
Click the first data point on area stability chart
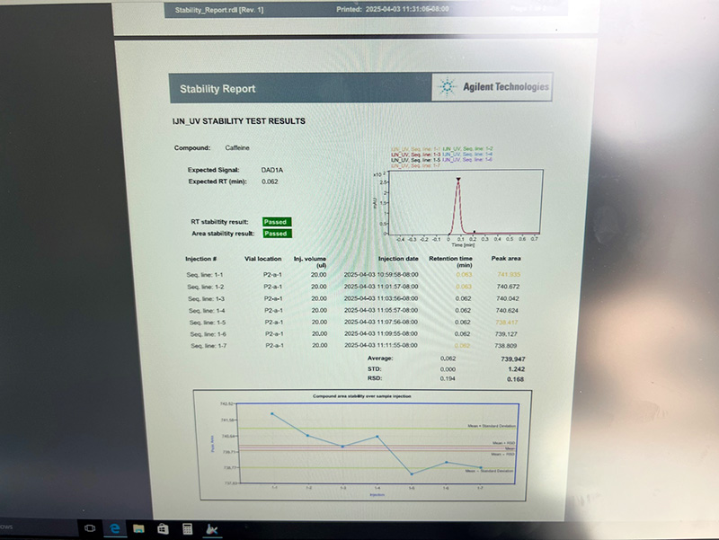(x=272, y=413)
